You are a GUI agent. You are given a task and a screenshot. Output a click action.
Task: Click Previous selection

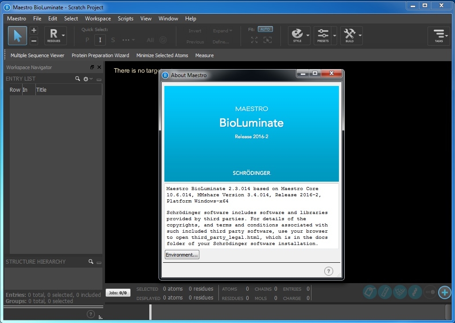[195, 42]
